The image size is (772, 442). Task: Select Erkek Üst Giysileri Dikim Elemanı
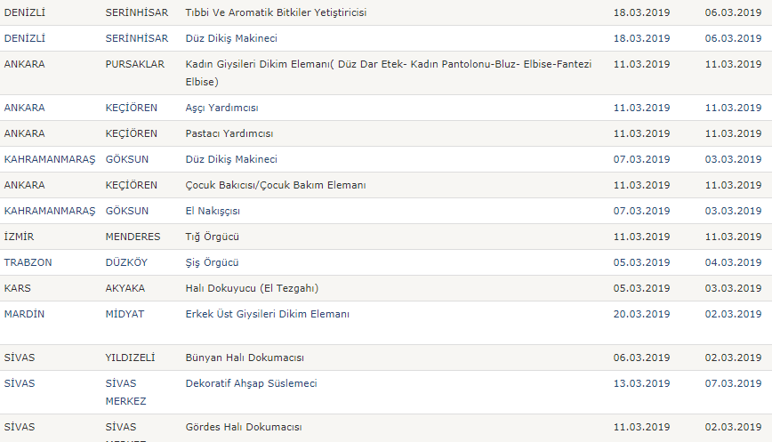click(x=267, y=314)
